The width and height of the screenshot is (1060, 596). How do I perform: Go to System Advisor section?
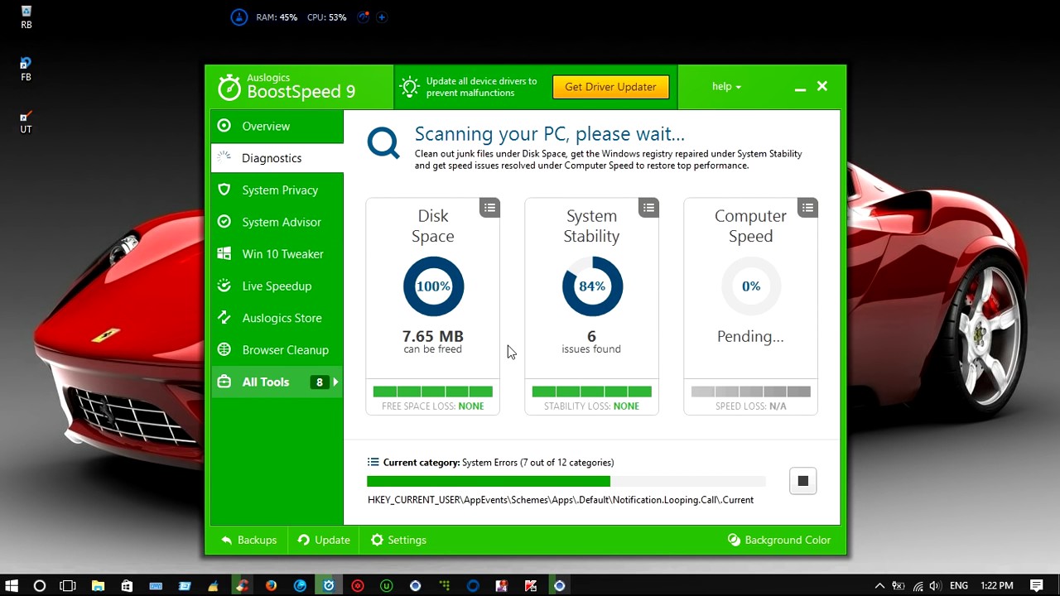pos(277,222)
